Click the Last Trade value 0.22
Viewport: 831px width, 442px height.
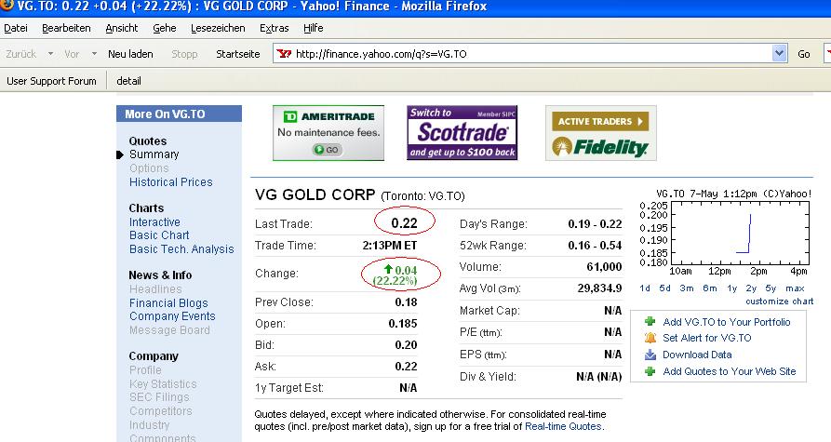point(404,223)
